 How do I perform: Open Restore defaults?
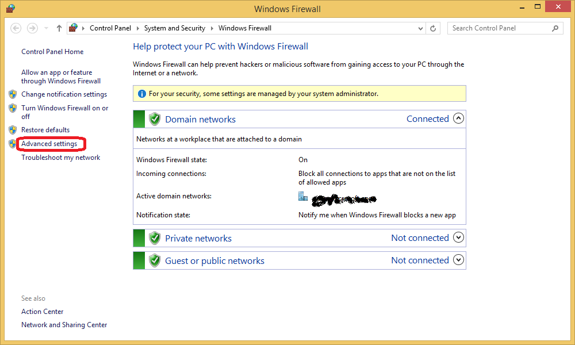(x=45, y=130)
